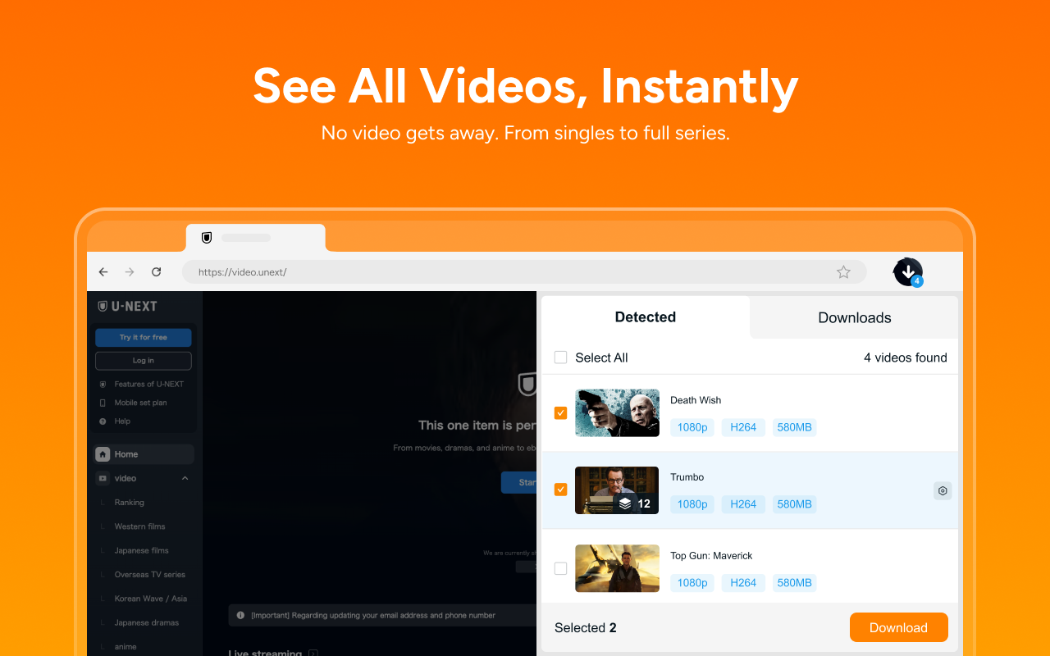1050x656 pixels.
Task: Click the "Selected 2" status text
Action: click(586, 628)
